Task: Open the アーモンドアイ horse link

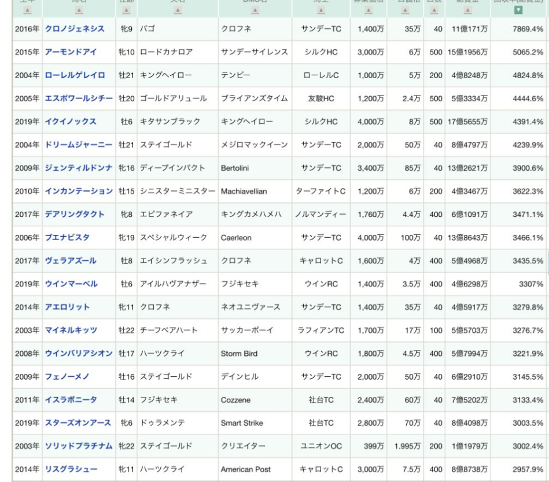Action: point(71,52)
